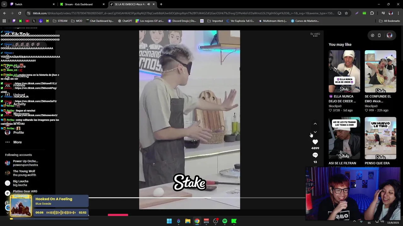Open The Young Wolf followed account
Screen dimensions: 403x226
[x=24, y=173]
